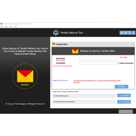Click the 'Please Click on The Link' text
Screen dimensions: 136x136
(x=60, y=81)
